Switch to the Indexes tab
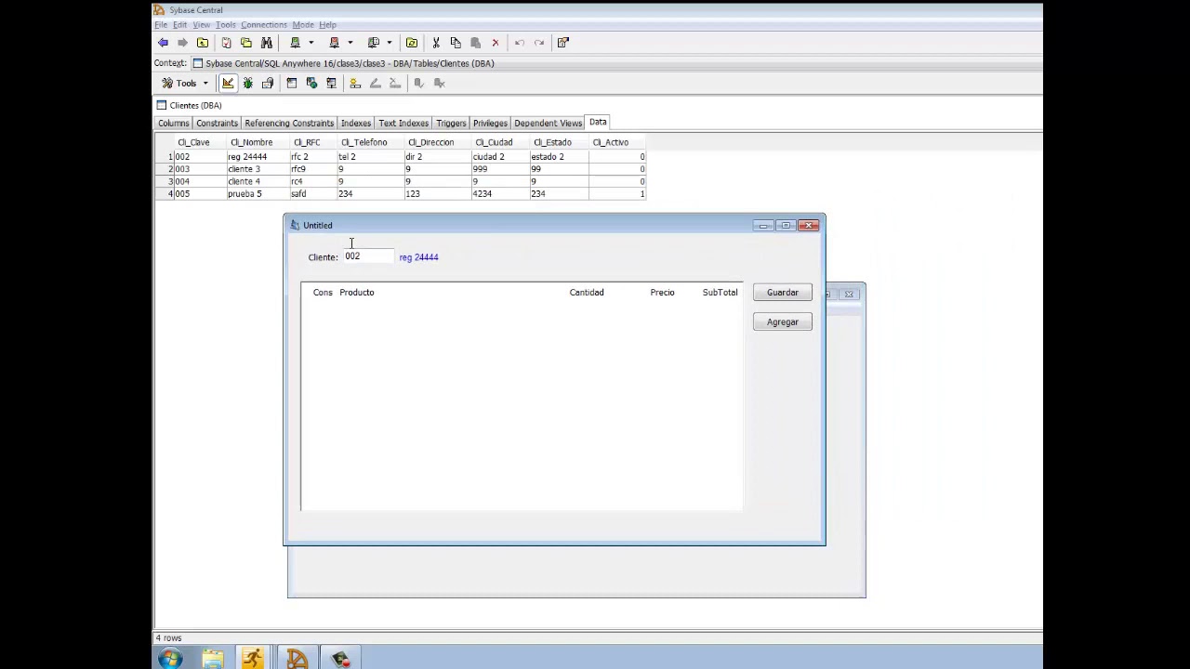Screen dimensions: 1190x669 point(356,124)
